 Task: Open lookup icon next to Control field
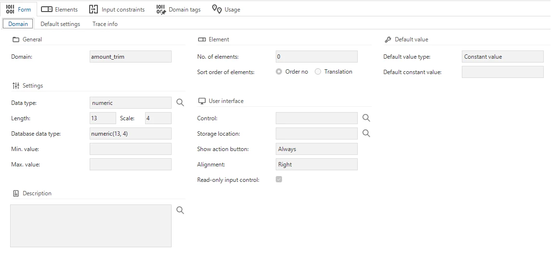point(366,118)
